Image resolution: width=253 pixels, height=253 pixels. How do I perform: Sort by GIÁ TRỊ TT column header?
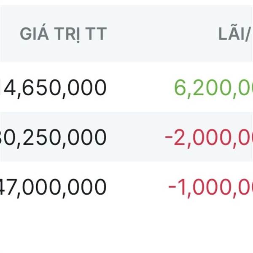click(x=63, y=34)
